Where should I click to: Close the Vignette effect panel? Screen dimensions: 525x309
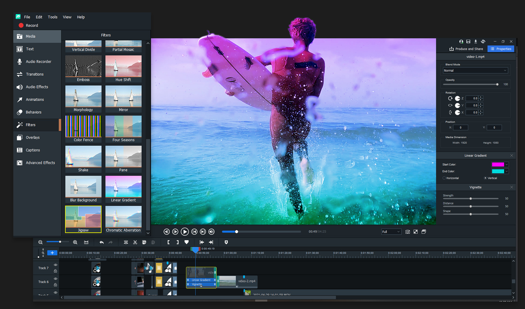511,187
